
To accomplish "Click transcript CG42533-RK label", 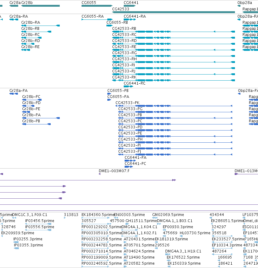I will 124,77.
